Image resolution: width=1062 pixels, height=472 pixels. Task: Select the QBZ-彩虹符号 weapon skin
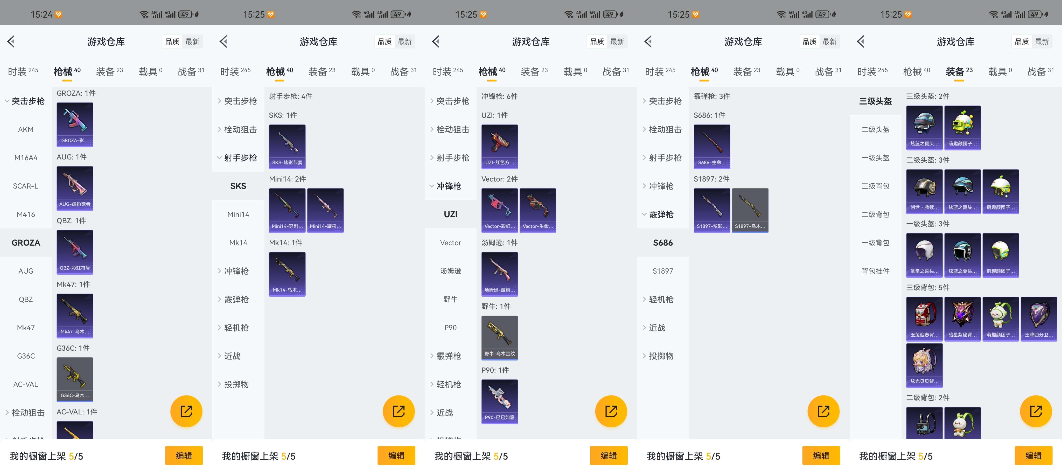coord(75,252)
